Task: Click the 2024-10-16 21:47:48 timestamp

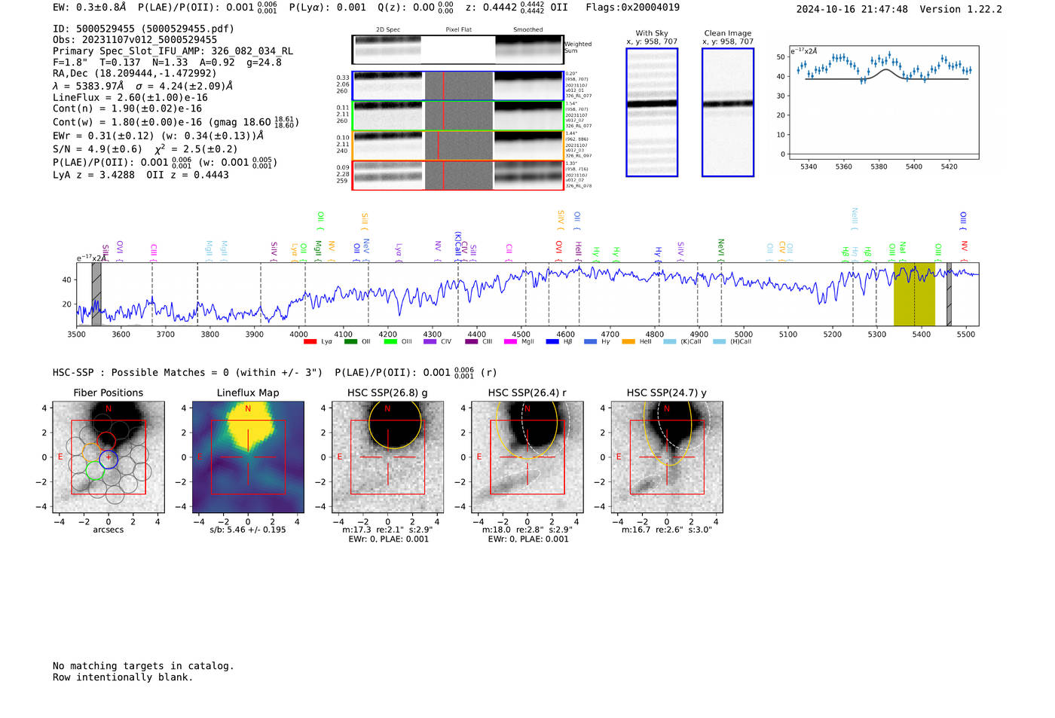Action: [x=852, y=9]
